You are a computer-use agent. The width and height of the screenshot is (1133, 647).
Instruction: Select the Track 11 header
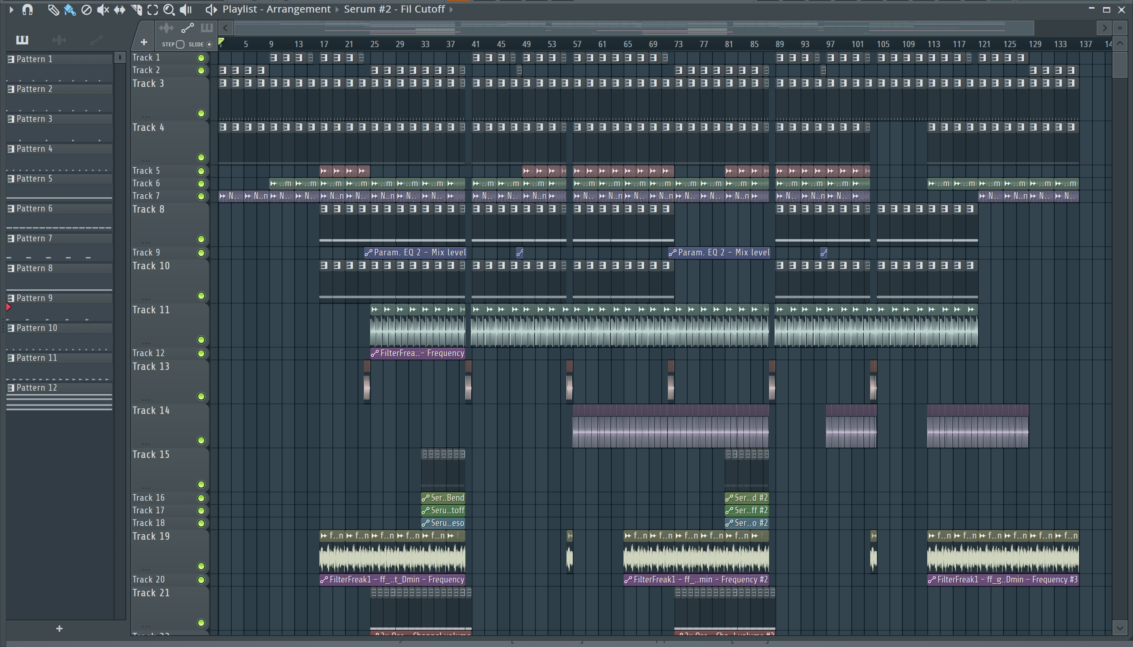[x=170, y=325]
